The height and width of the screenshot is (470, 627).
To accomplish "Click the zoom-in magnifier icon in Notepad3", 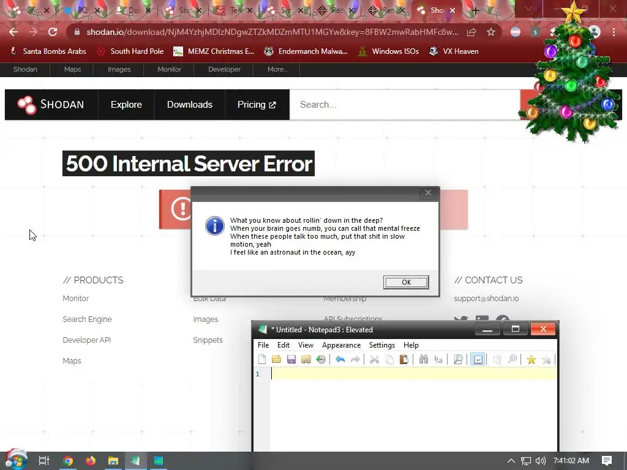I will pos(512,359).
